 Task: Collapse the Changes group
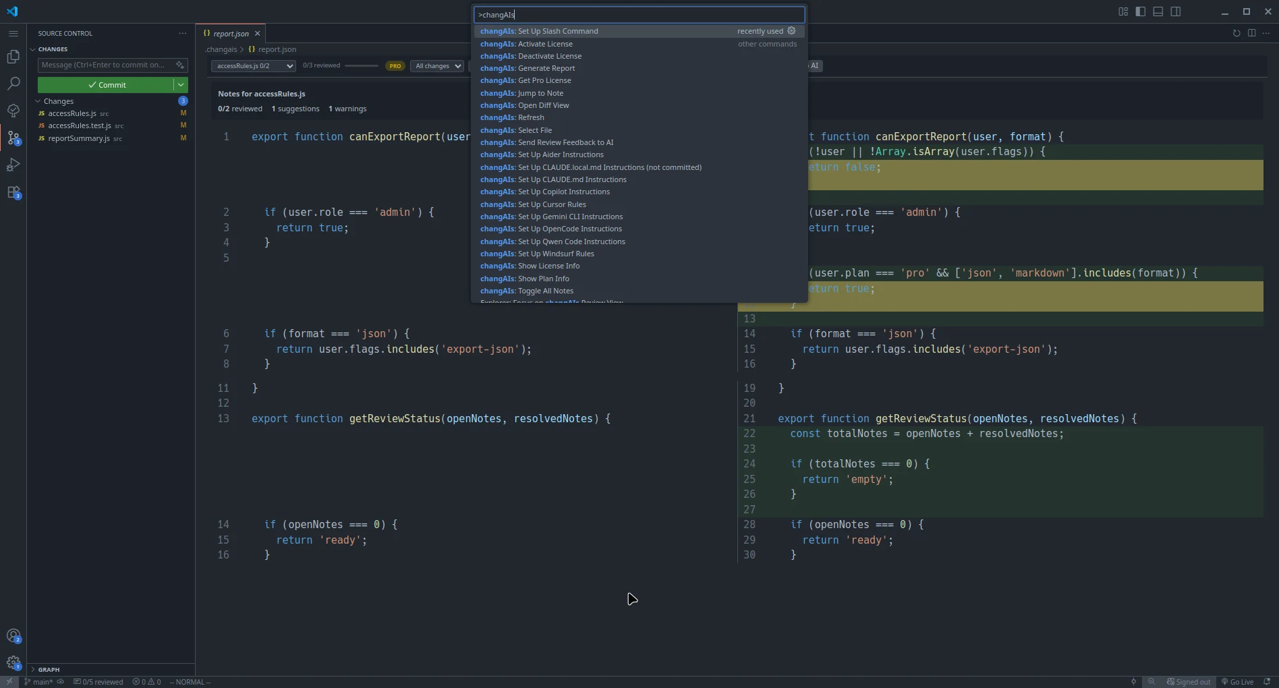pos(58,101)
